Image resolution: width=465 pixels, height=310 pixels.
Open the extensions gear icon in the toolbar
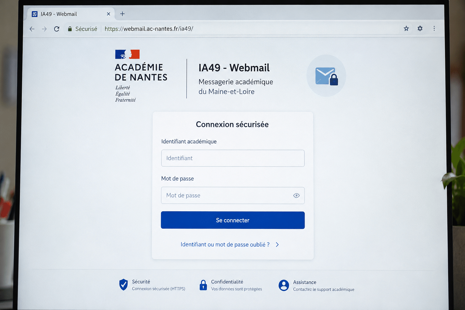tap(420, 28)
